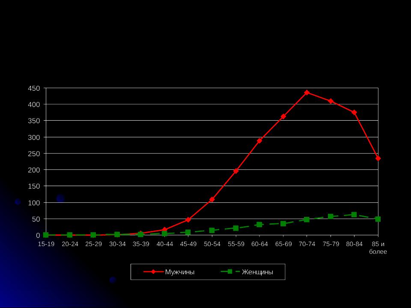Click the y-axis value 300
The width and height of the screenshot is (411, 308).
34,137
